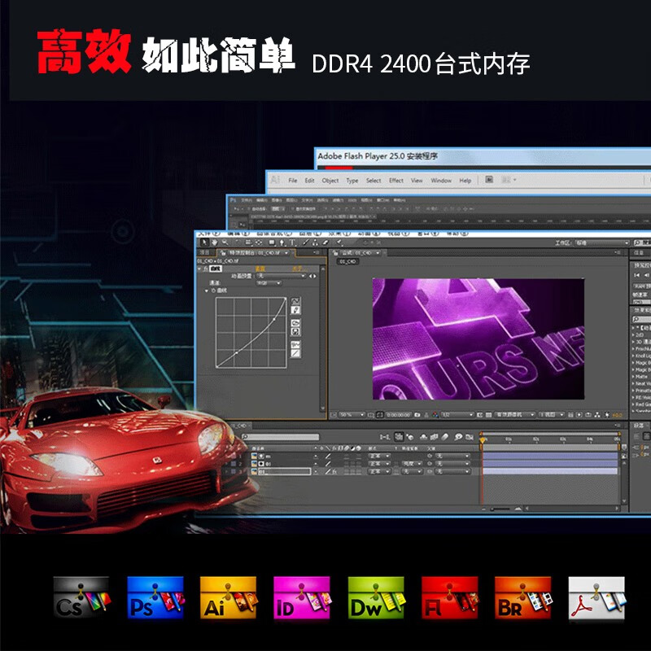Toggle the stopwatch next to the curves property
Screen dimensions: 651x651
[x=213, y=291]
